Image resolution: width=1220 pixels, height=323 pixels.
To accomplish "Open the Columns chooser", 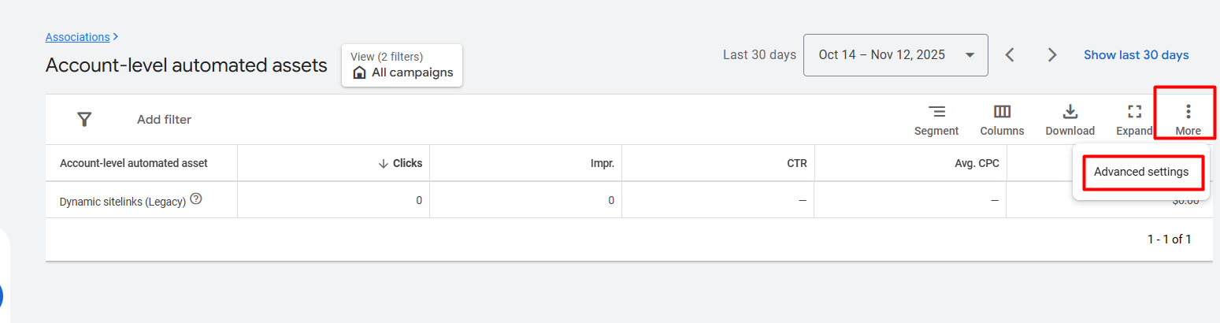I will pos(1002,120).
